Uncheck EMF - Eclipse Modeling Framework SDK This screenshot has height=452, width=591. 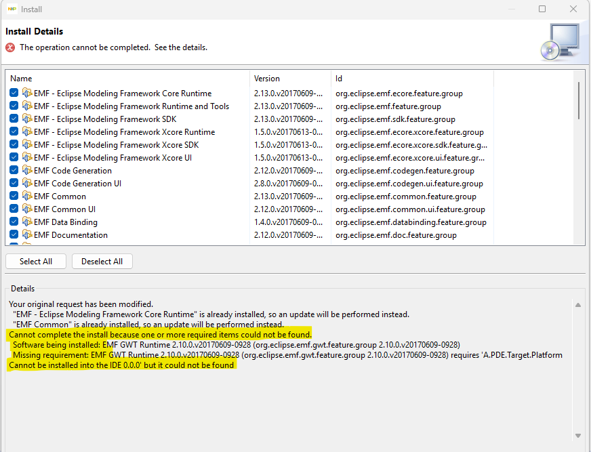click(14, 119)
